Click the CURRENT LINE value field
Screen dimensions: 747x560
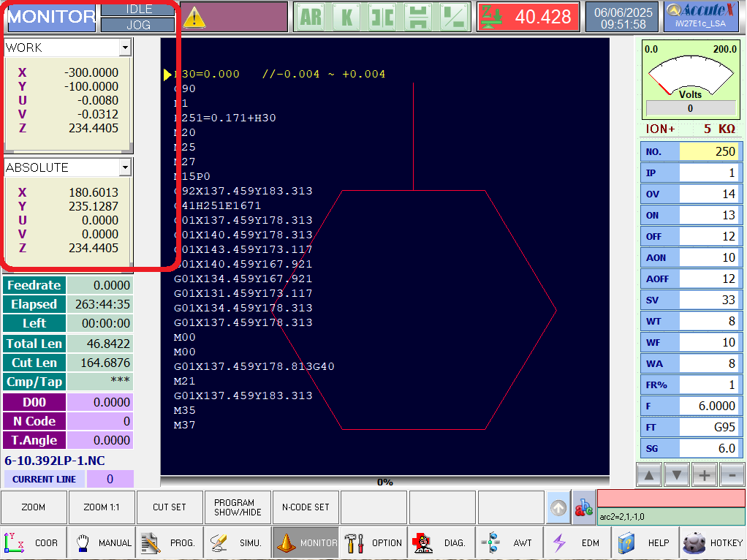pos(110,479)
